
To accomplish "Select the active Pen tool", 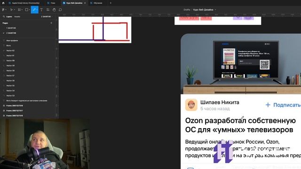I will pos(34,9).
